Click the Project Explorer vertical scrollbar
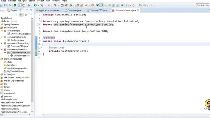Image resolution: width=210 pixels, height=118 pixels. coord(32,60)
